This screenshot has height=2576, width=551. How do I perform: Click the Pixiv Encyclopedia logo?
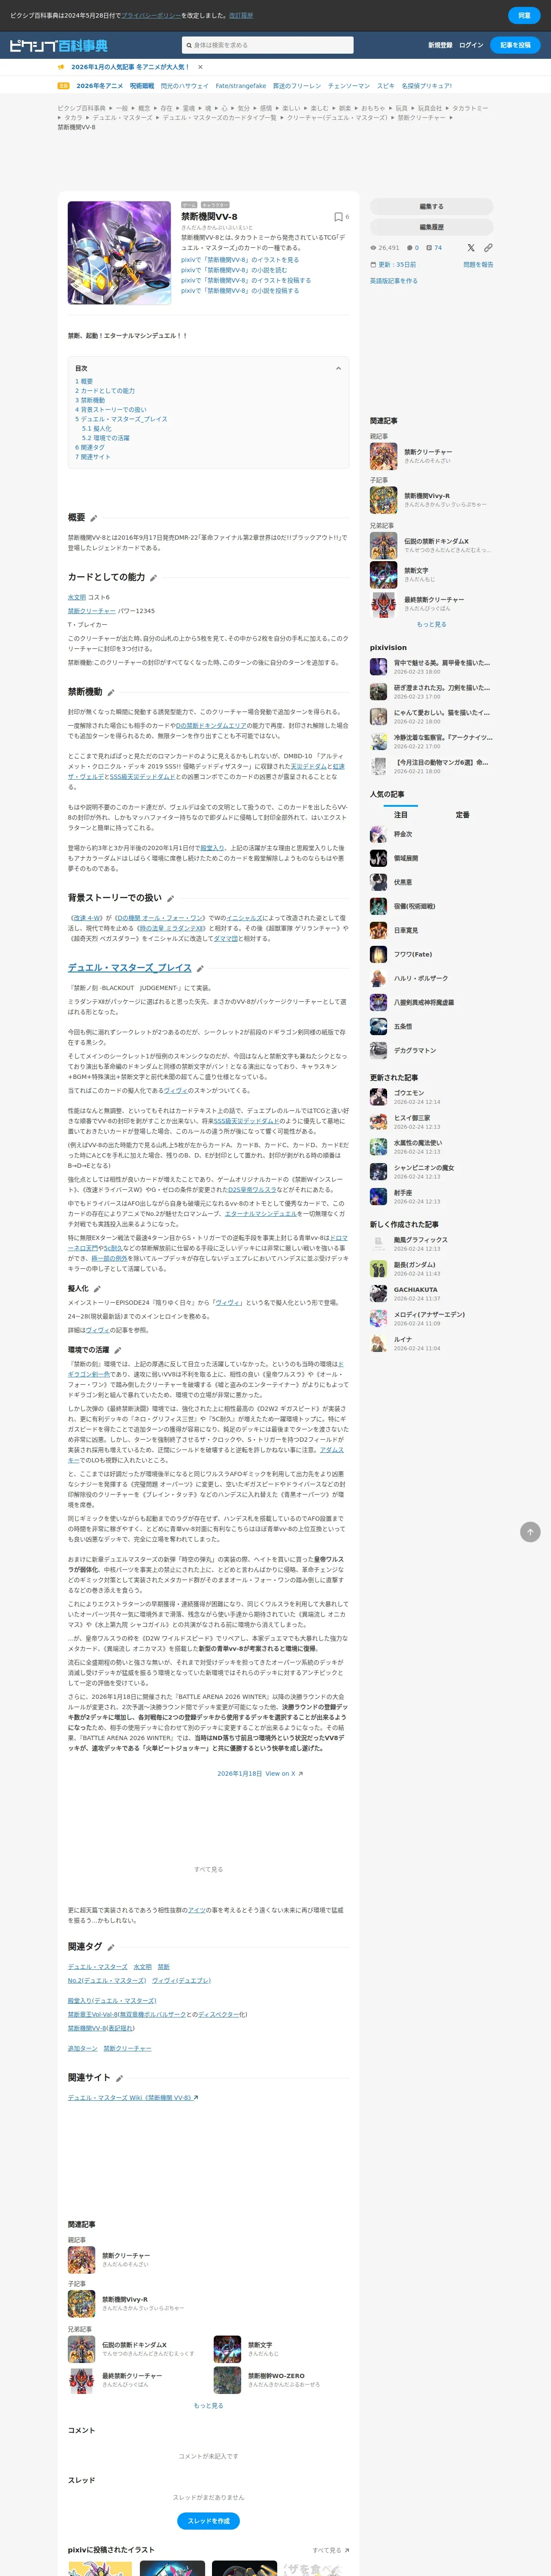coord(58,45)
